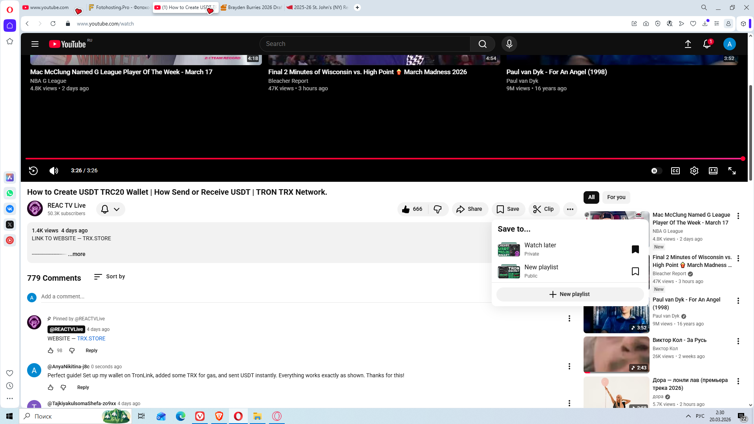Mute the video volume icon
The image size is (754, 424).
click(53, 171)
